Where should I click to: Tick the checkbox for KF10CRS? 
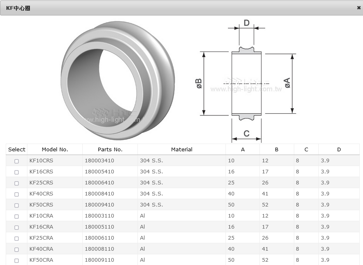click(x=16, y=161)
